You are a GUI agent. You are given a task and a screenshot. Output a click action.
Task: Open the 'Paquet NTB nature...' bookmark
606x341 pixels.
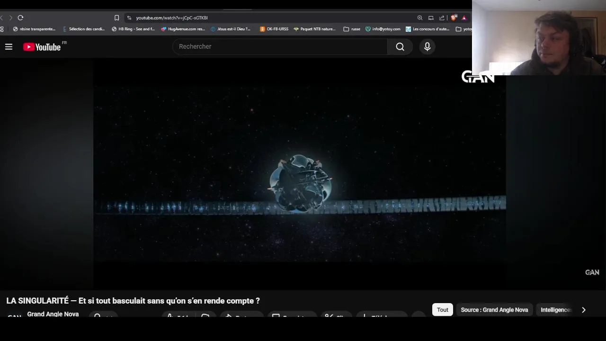tap(314, 29)
